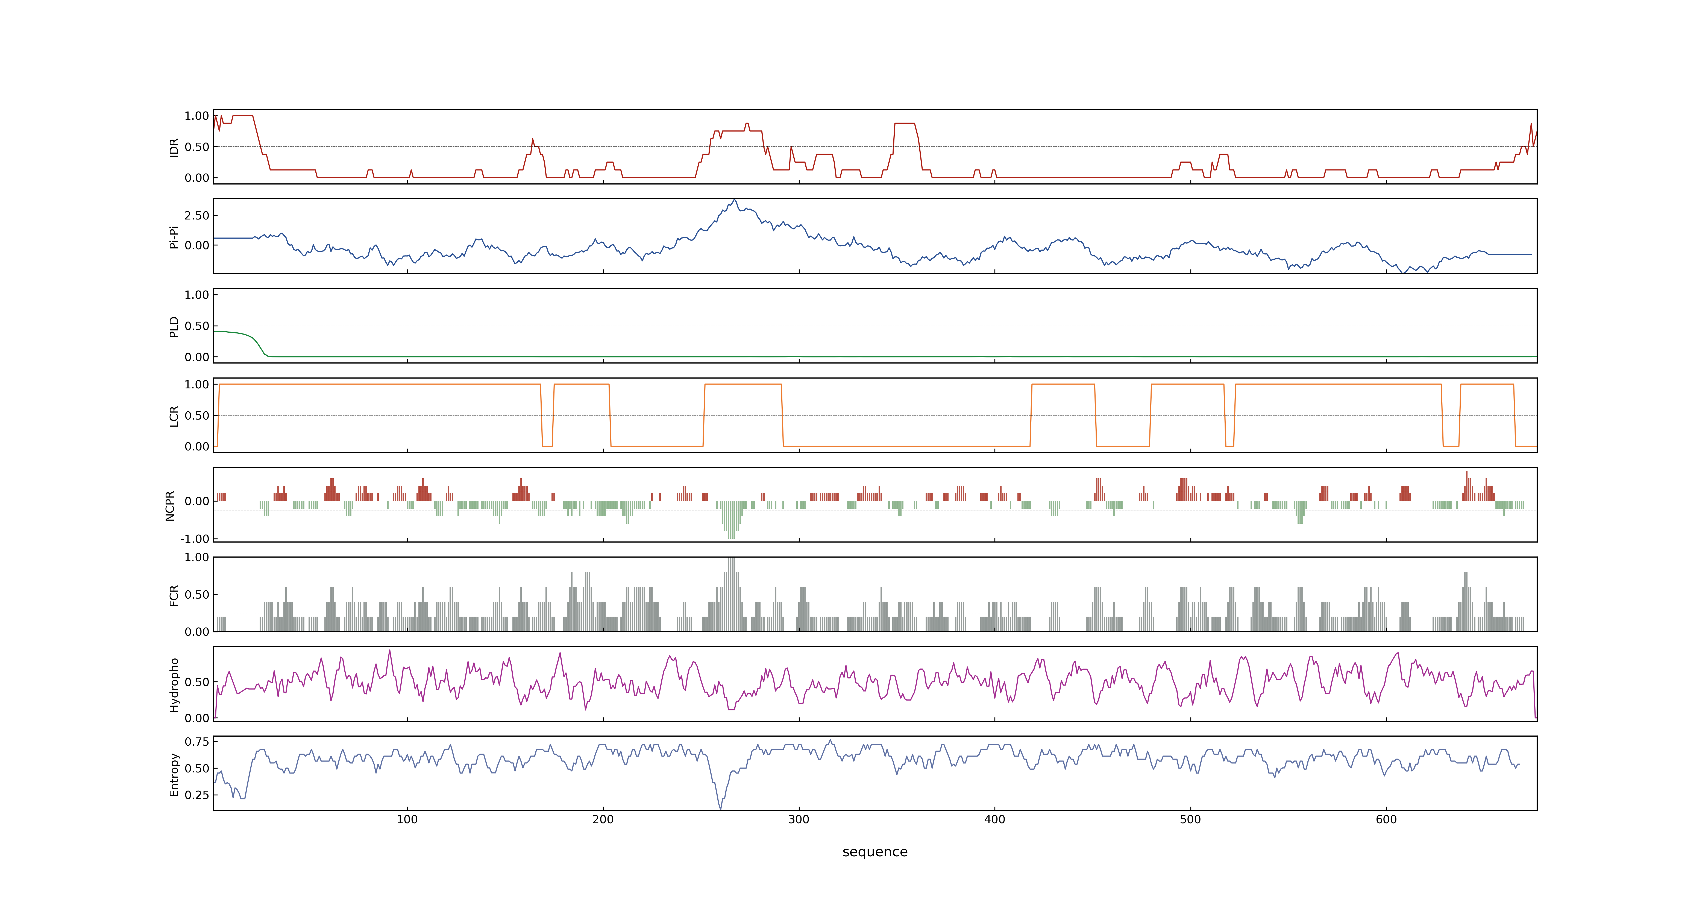Select the x-axis tick label 200
Viewport: 1708px width, 911px height.
(x=603, y=819)
